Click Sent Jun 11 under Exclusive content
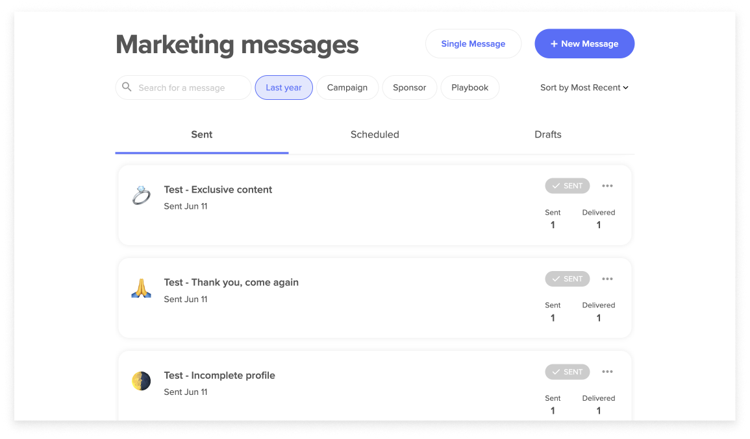Image resolution: width=750 pixels, height=439 pixels. click(x=186, y=206)
